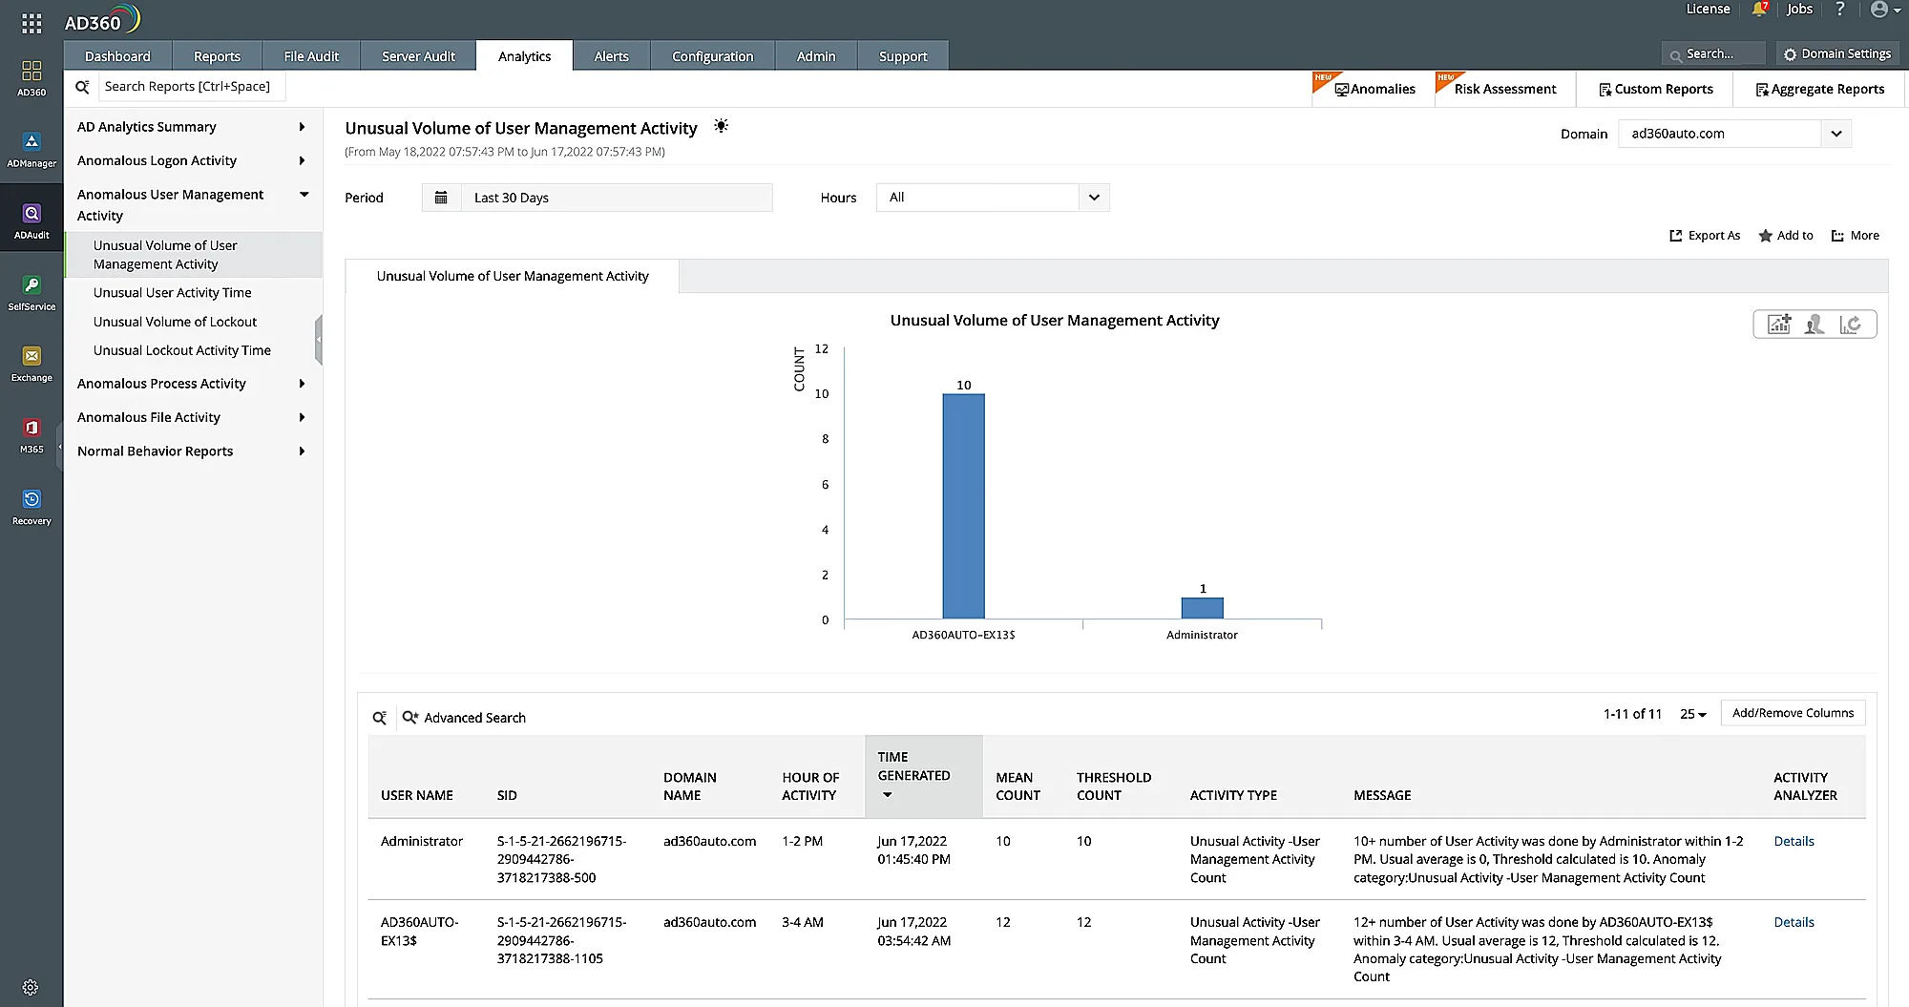Click the user filter chart icon
This screenshot has height=1007, width=1909.
1815,325
